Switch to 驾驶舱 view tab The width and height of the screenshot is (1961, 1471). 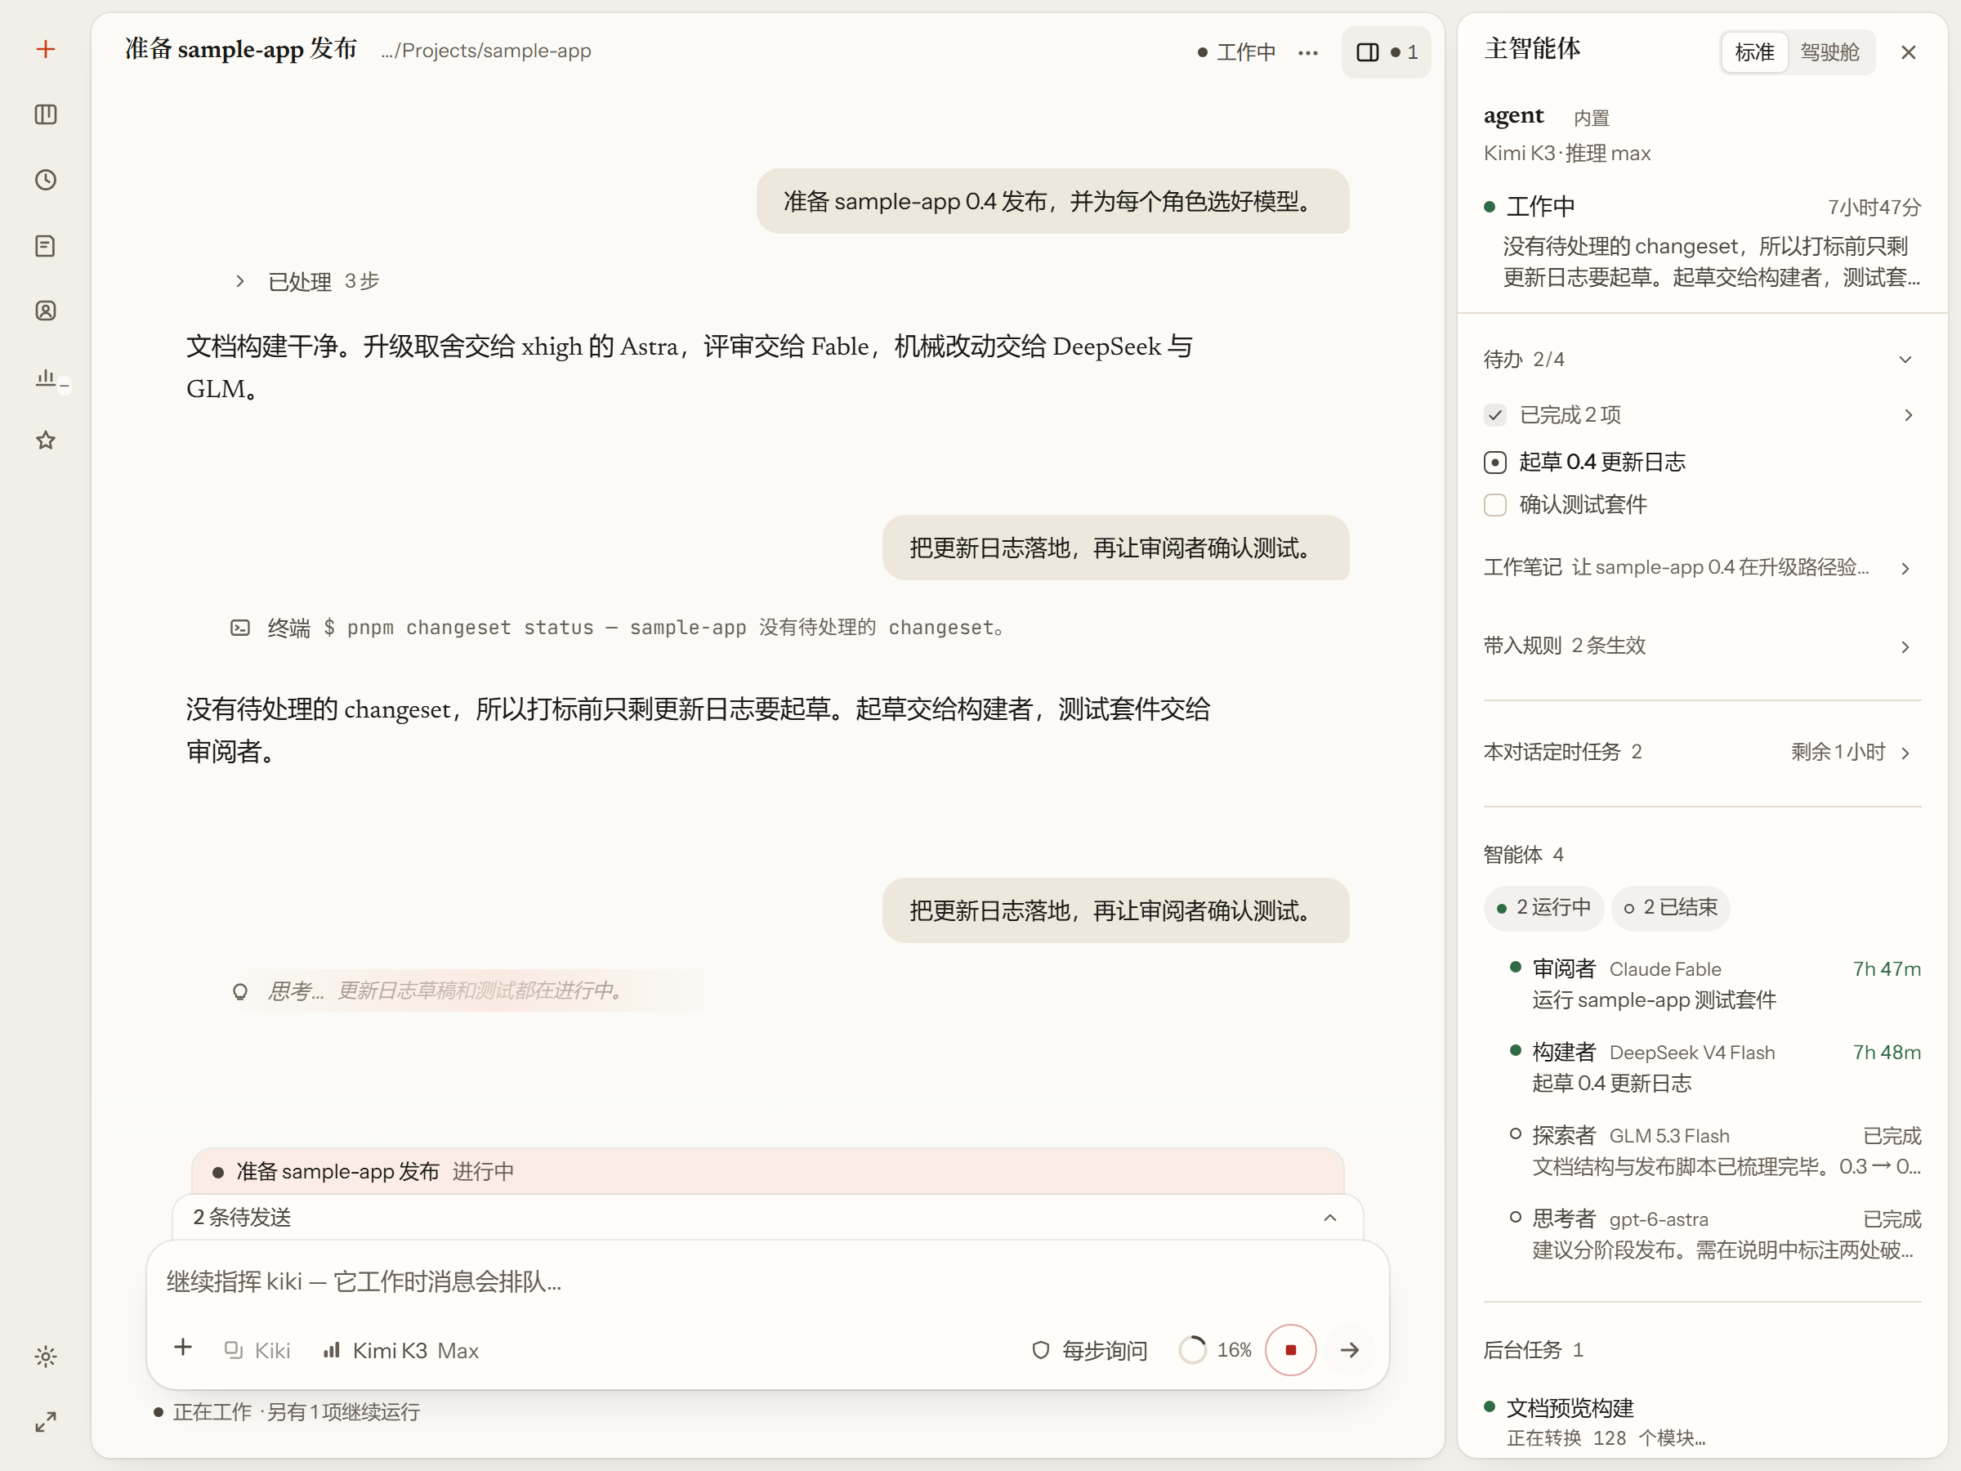(1829, 52)
